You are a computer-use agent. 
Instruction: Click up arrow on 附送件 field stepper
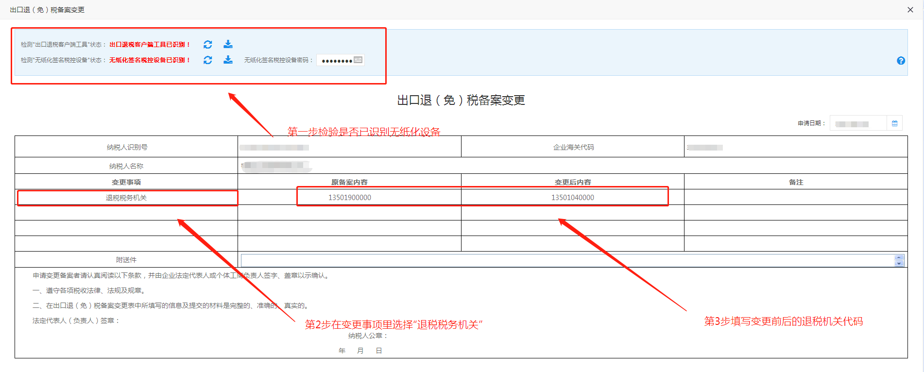tap(899, 257)
